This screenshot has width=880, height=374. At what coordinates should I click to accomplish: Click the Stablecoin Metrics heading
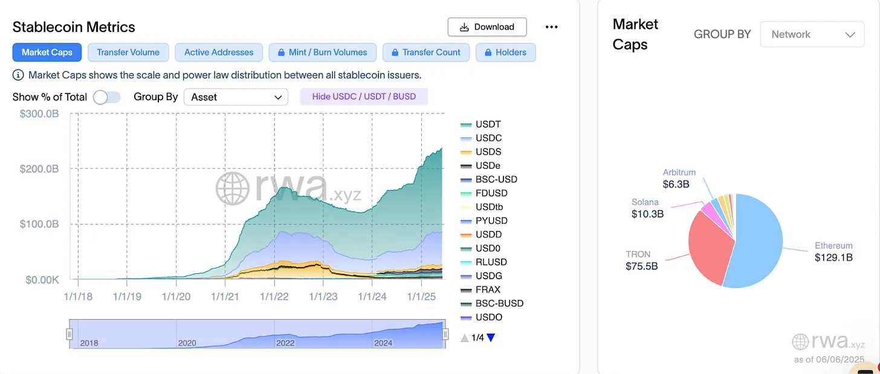[74, 27]
